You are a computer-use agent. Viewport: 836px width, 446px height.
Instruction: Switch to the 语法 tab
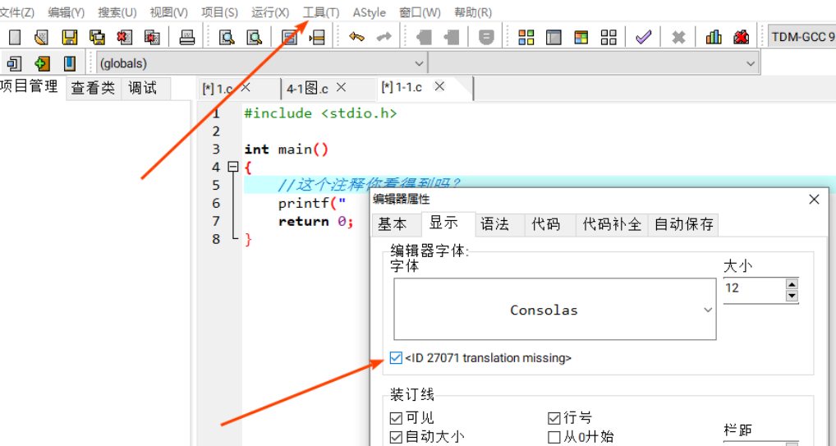[498, 224]
